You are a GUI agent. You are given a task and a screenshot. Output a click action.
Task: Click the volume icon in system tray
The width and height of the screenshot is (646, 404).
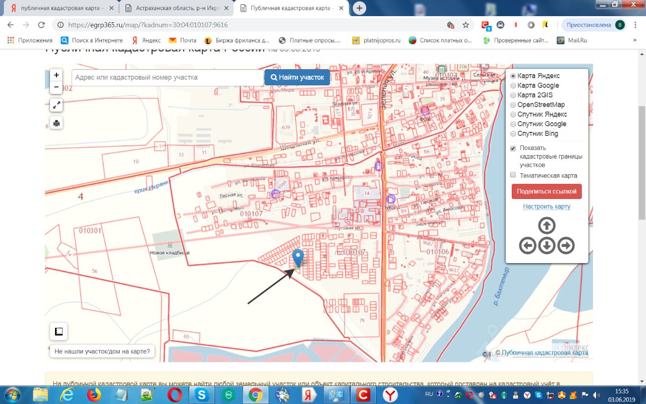596,394
